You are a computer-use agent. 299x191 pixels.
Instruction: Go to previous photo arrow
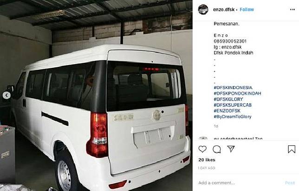pyautogui.click(x=6, y=95)
